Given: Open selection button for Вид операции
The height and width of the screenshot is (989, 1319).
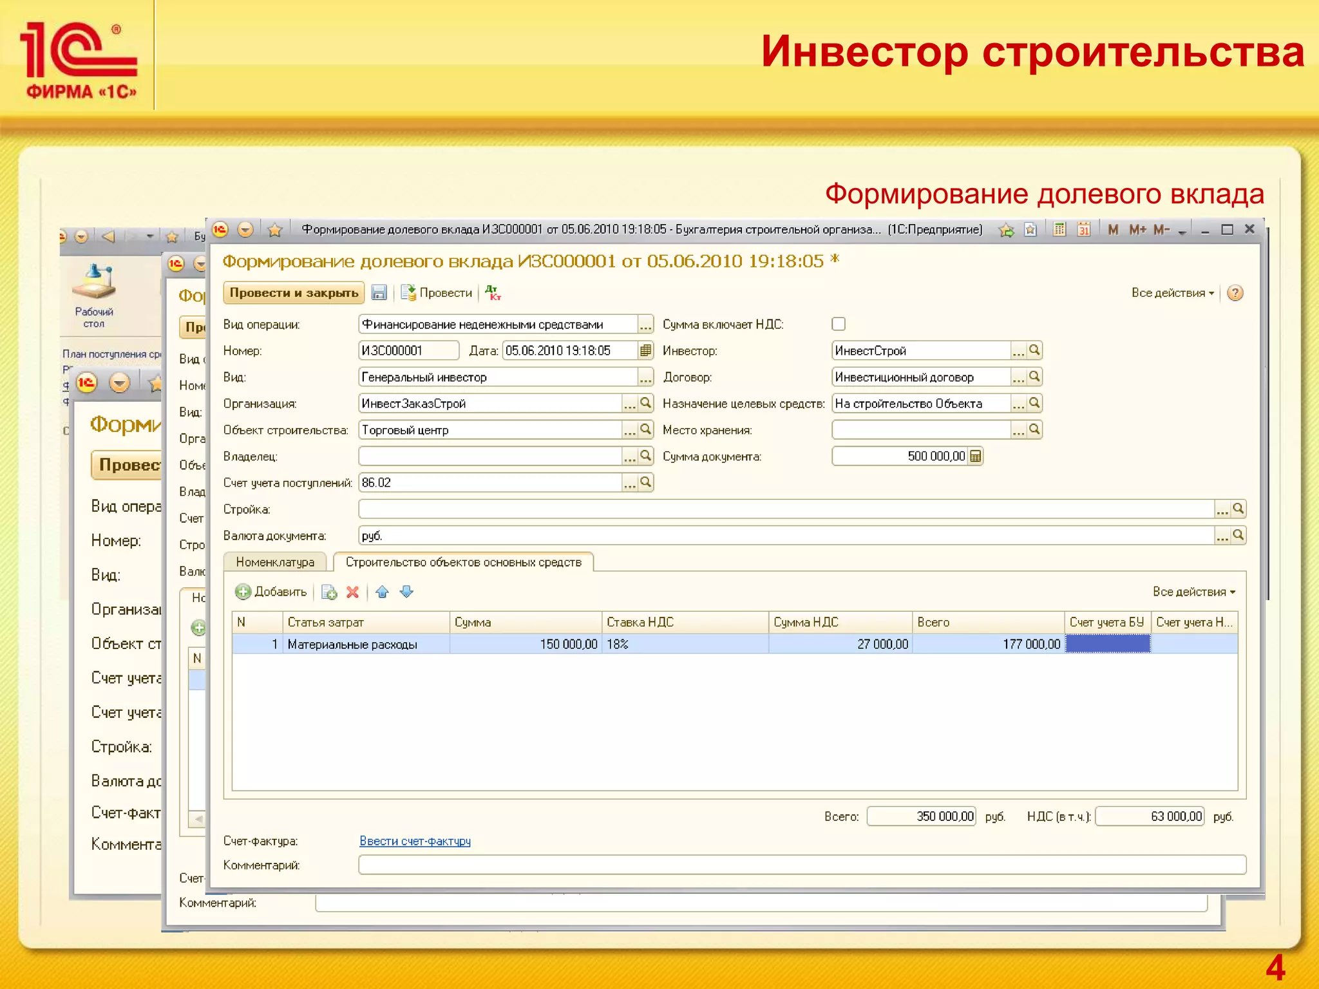Looking at the screenshot, I should pyautogui.click(x=645, y=325).
